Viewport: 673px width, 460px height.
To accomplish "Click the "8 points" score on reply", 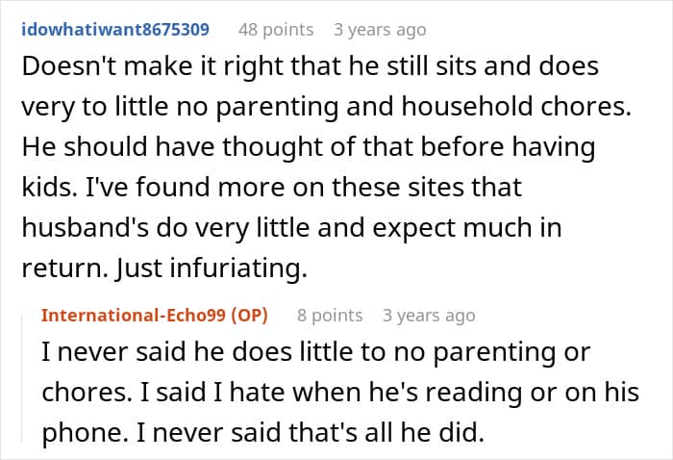I will (x=330, y=315).
